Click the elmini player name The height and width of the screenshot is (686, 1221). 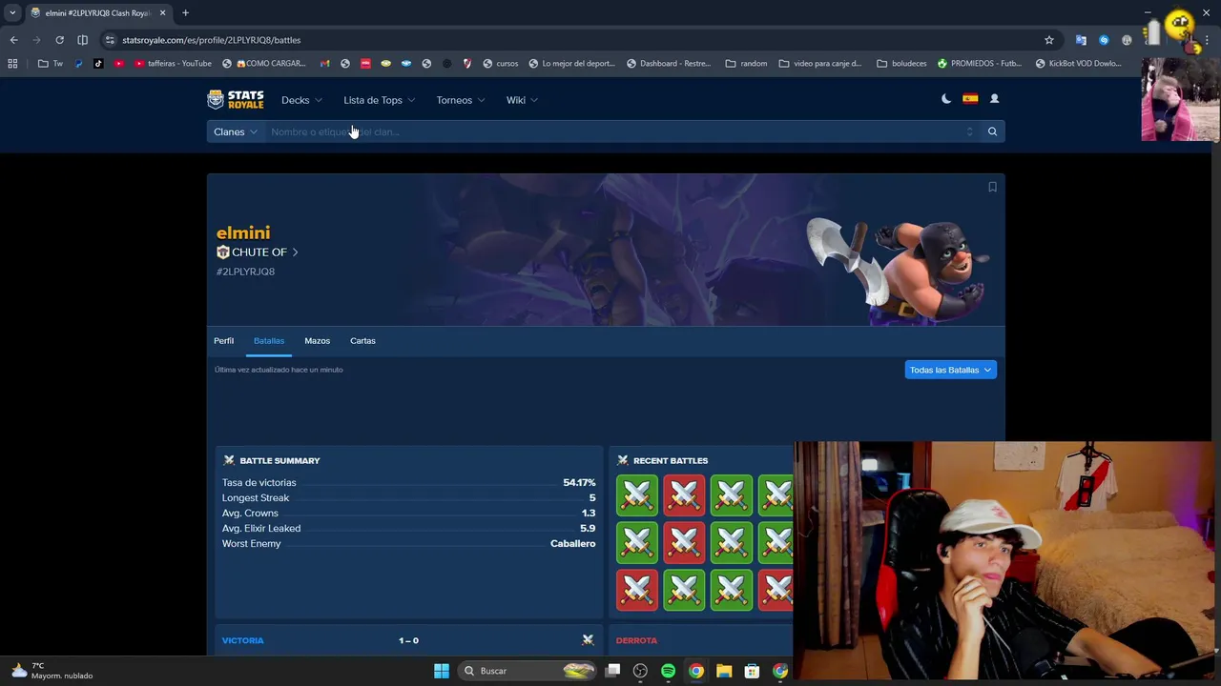click(243, 232)
